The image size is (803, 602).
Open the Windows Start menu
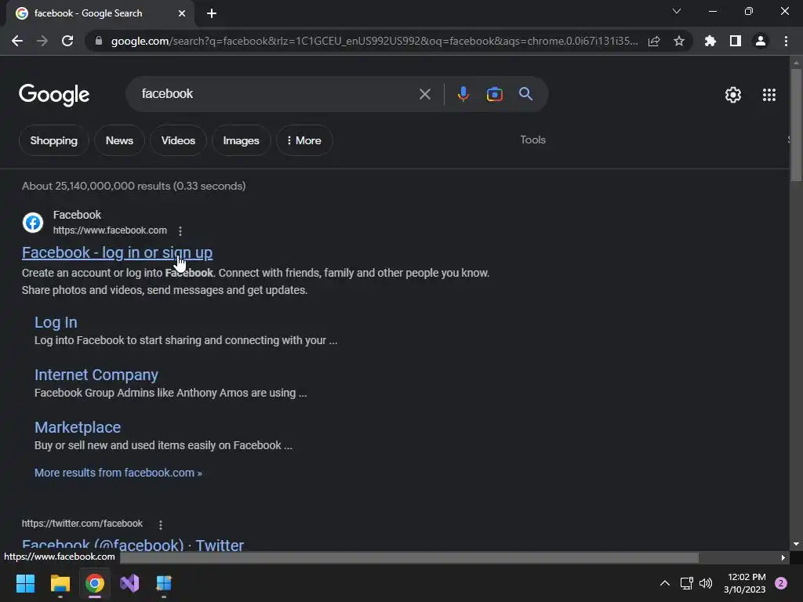[25, 583]
